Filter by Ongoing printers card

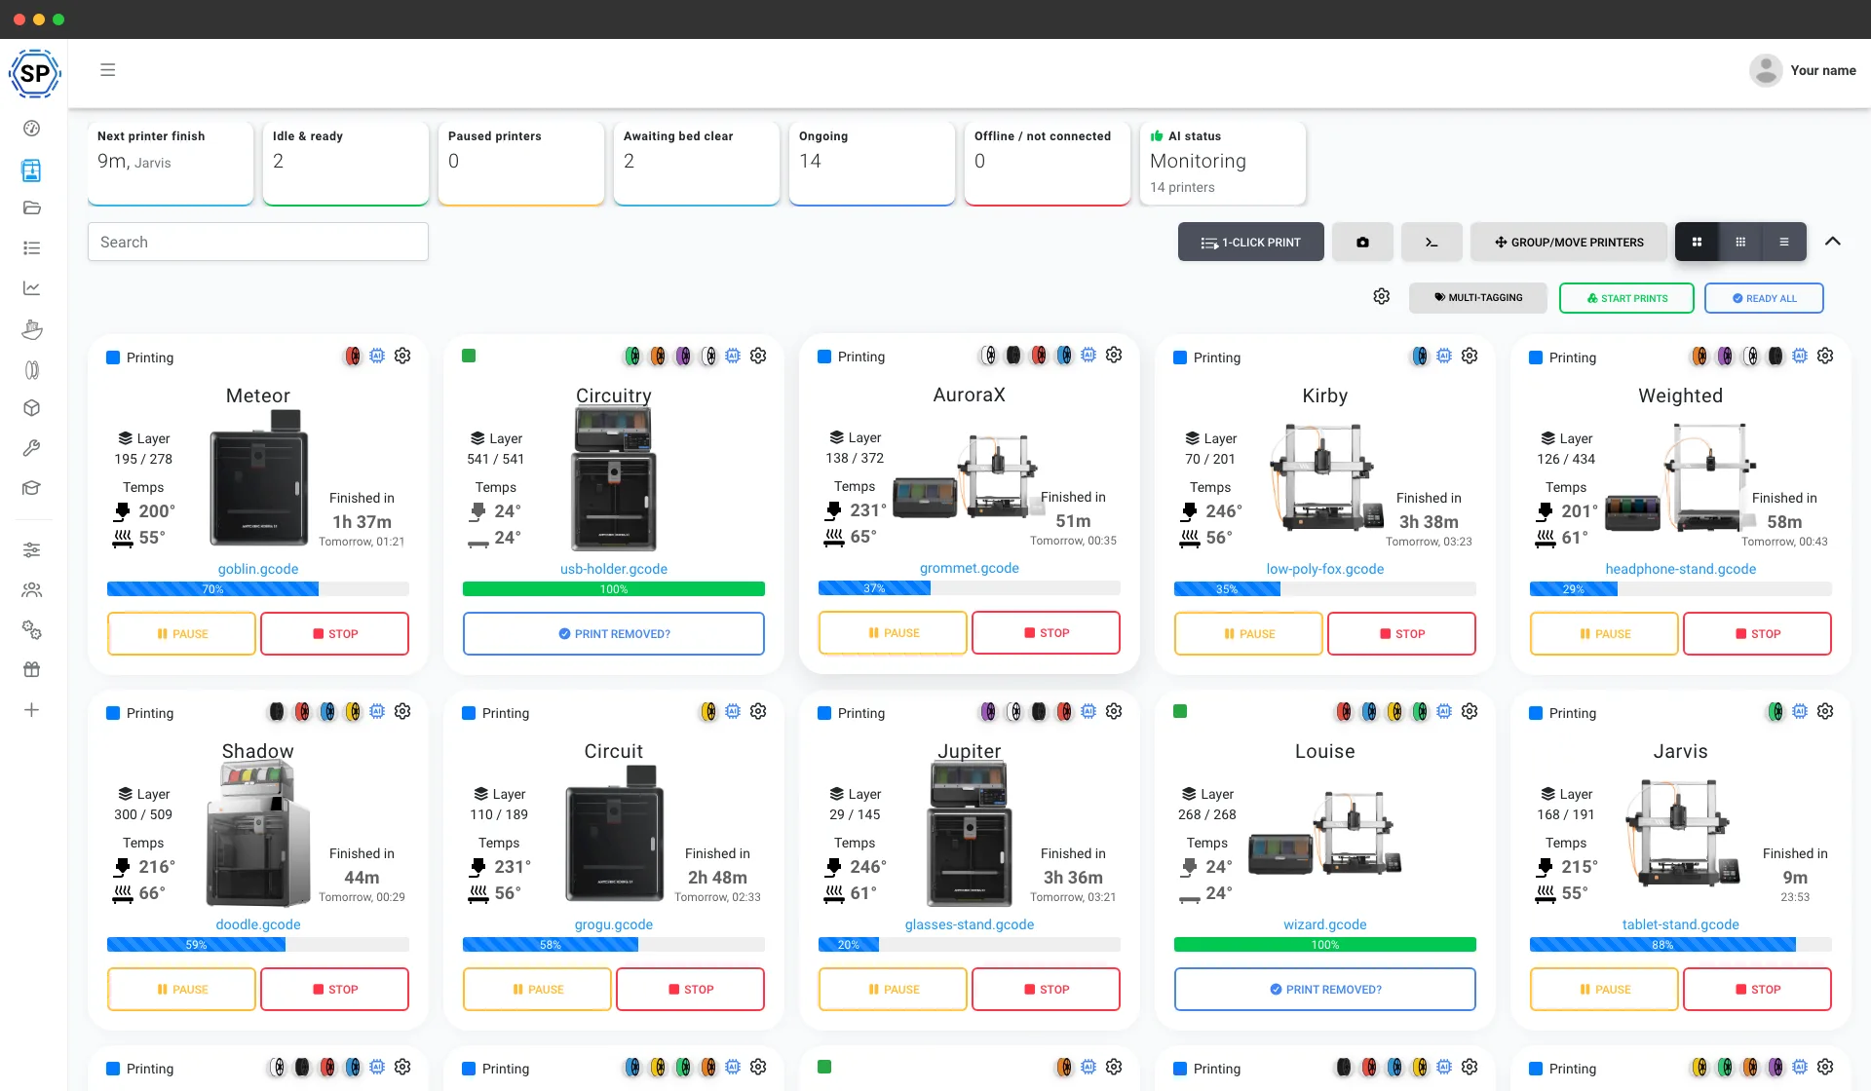point(872,163)
